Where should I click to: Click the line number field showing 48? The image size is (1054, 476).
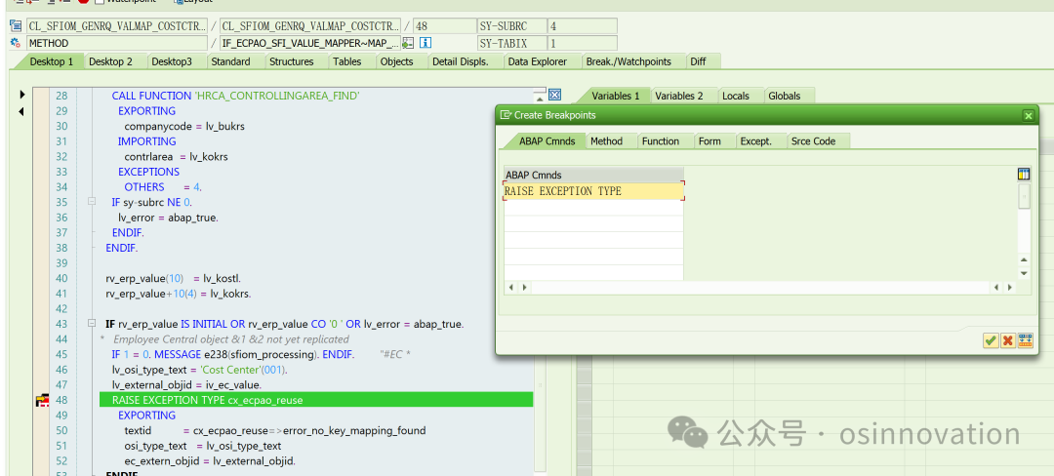click(444, 26)
